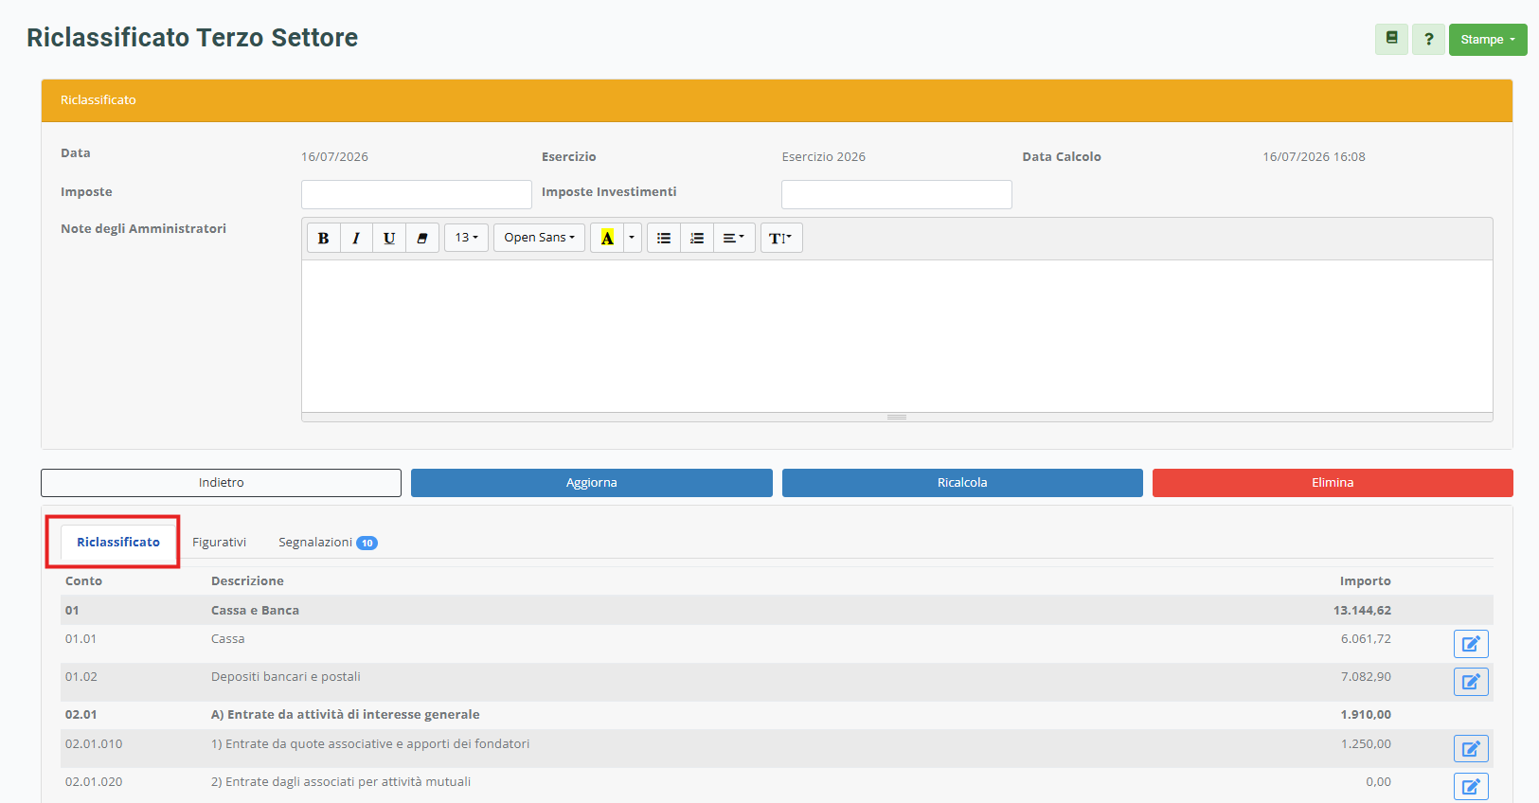This screenshot has width=1539, height=803.
Task: Switch to the Figurativi tab
Action: (219, 542)
